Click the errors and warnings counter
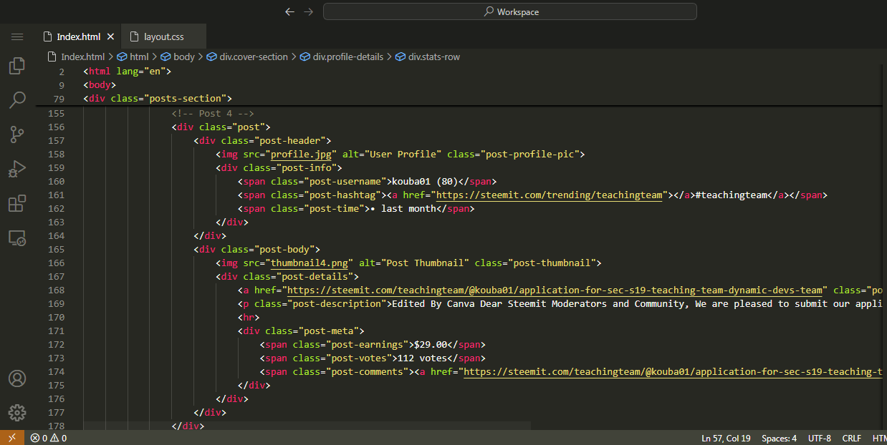The image size is (887, 445). coord(49,438)
